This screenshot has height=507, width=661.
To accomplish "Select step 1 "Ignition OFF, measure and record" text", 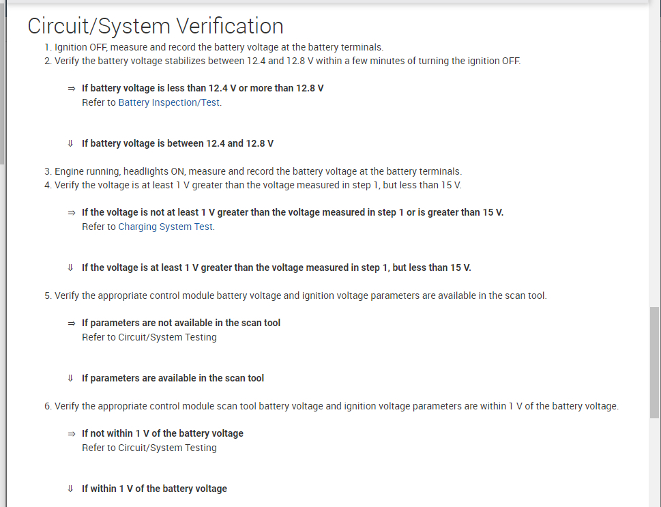I will pyautogui.click(x=218, y=48).
